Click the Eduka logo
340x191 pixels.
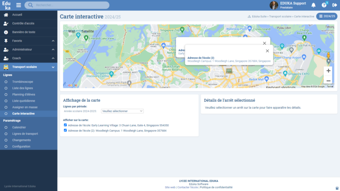point(7,5)
